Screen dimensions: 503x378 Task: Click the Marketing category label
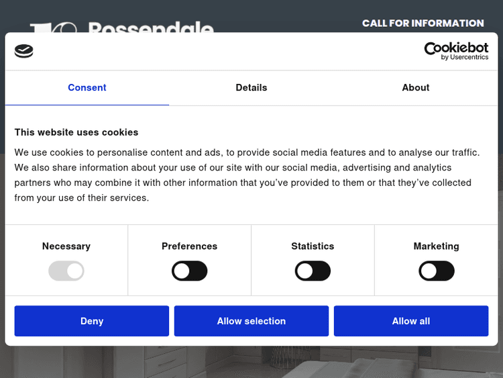pyautogui.click(x=437, y=246)
